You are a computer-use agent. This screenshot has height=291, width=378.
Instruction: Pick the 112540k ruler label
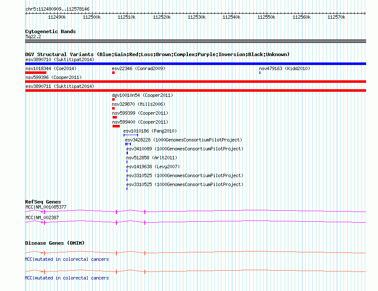[231, 17]
